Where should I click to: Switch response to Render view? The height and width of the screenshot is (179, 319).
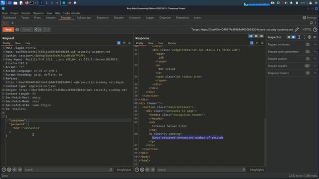[172, 43]
